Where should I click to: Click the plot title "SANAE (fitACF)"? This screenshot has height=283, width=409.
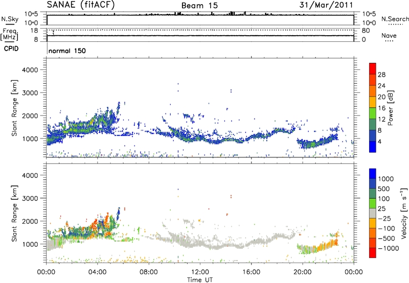[x=81, y=5]
